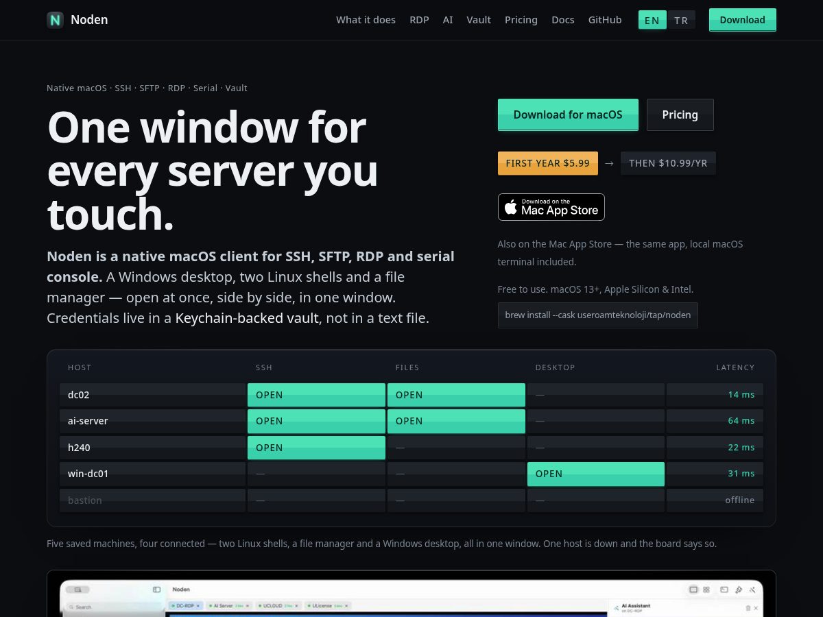Viewport: 823px width, 617px height.
Task: Click dc02 FILES OPEN cell
Action: pyautogui.click(x=456, y=395)
